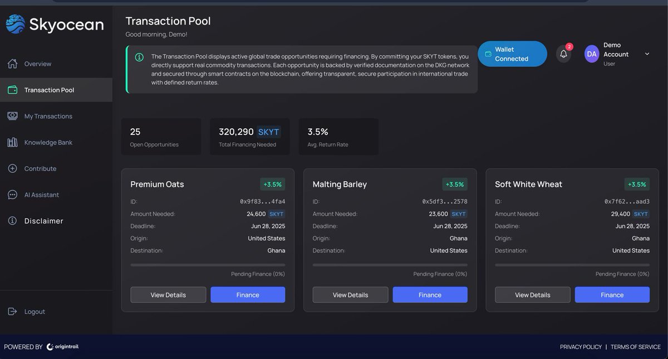Click the wallet icon in Wallet Connected button
Viewport: 668px width, 359px height.
pos(488,54)
